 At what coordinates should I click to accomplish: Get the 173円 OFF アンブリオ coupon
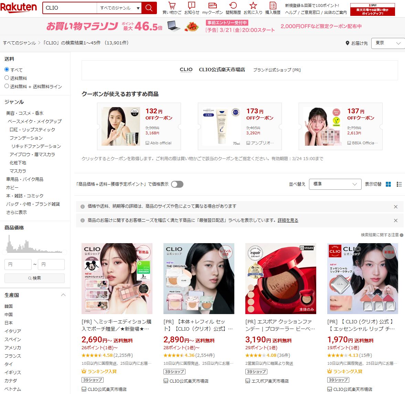point(240,126)
